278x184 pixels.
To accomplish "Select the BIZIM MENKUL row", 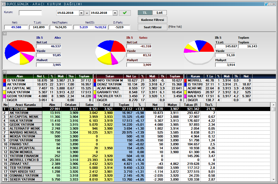I will click(137, 152).
